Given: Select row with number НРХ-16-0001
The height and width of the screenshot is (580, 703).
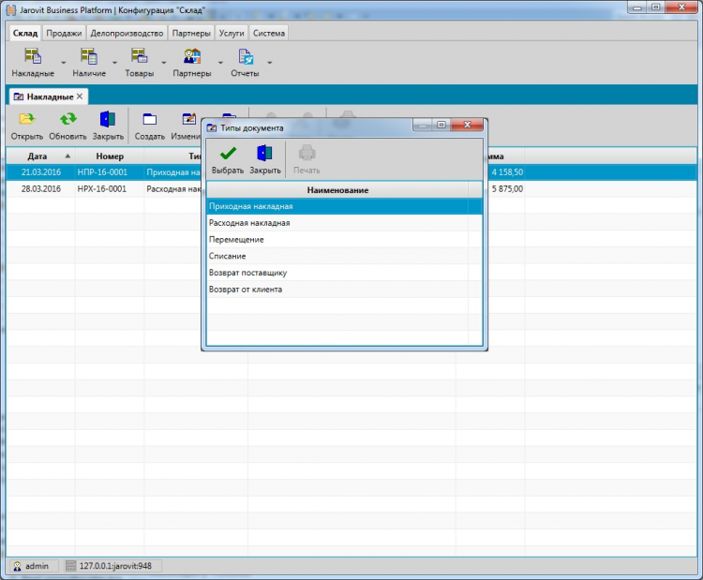Looking at the screenshot, I should 101,188.
